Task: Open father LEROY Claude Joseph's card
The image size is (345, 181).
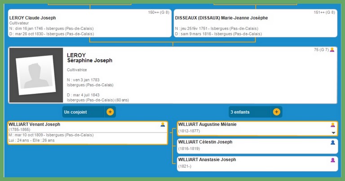Action: pos(32,18)
